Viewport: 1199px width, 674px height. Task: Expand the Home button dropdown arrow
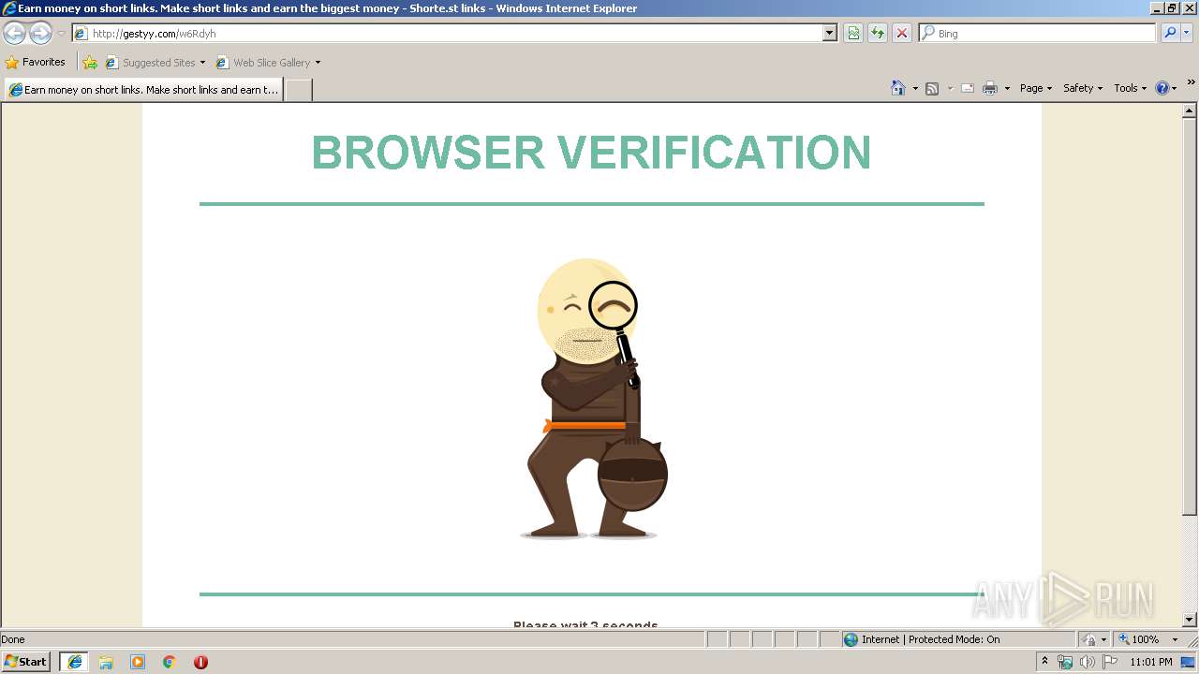pos(915,88)
